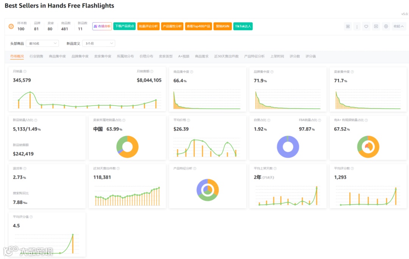Image resolution: width=409 pixels, height=259 pixels.
Task: Click the 平均价格 line chart
Action: point(207,148)
